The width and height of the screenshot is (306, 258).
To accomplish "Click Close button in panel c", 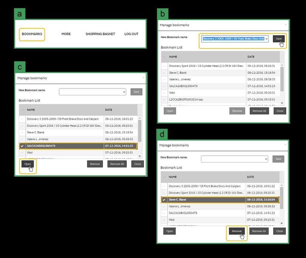I will pos(137,164).
